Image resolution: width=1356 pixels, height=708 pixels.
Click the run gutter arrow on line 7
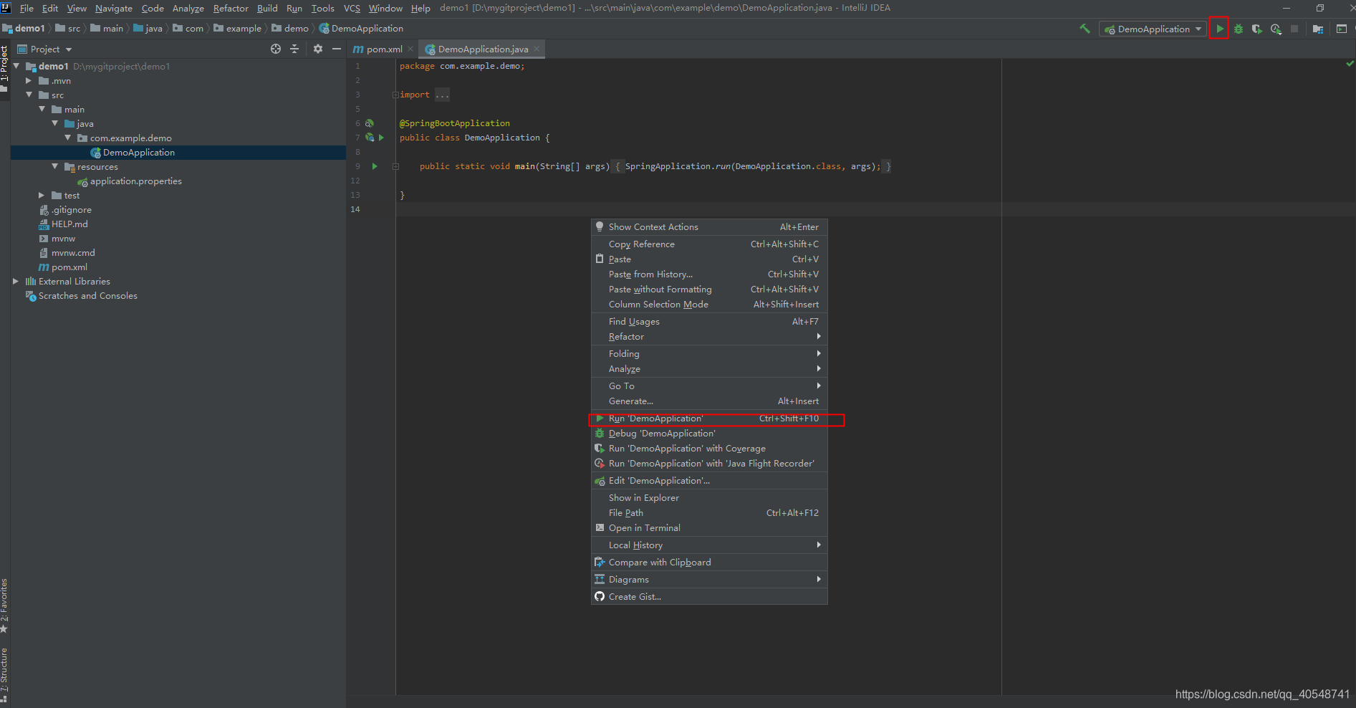click(x=381, y=138)
